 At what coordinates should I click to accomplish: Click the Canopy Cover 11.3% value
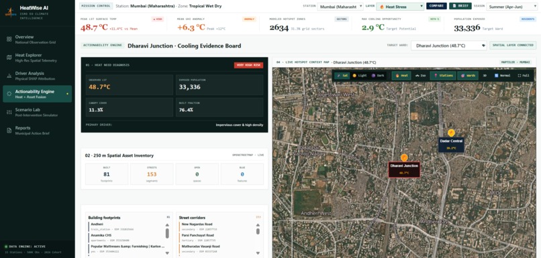[x=95, y=110]
